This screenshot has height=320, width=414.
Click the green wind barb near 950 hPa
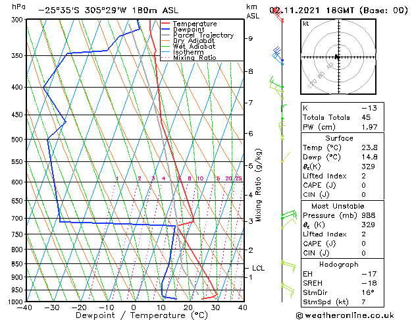[288, 290]
